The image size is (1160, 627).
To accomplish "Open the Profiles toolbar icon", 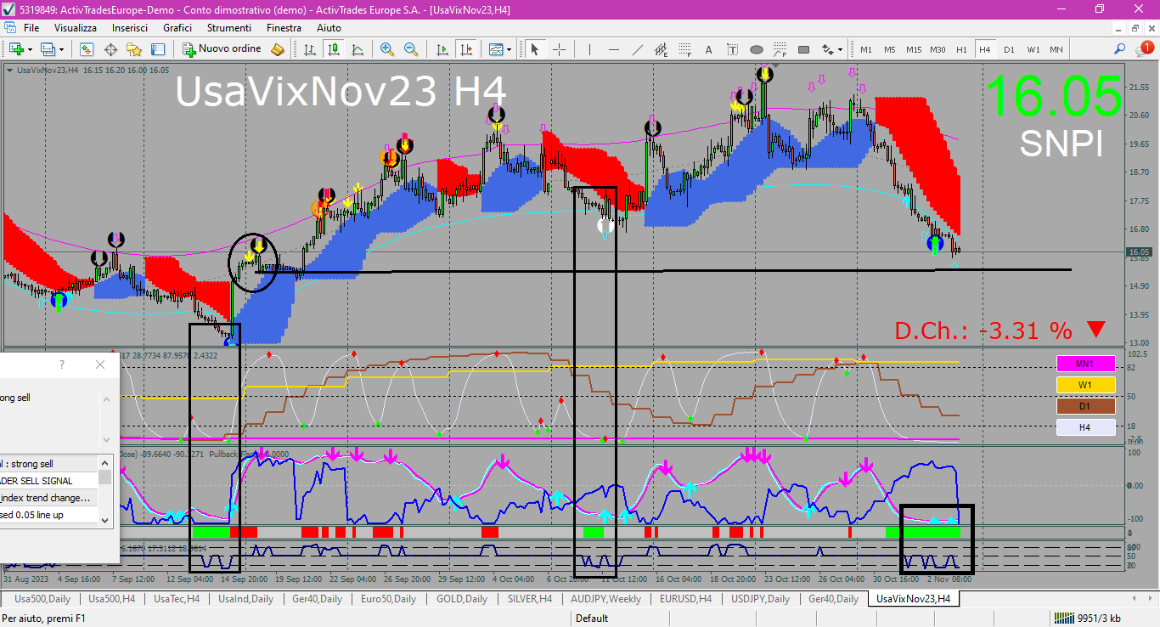I will (x=48, y=49).
